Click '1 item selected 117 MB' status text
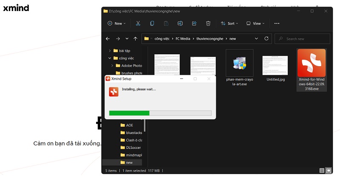340x179 pixels. pos(141,171)
